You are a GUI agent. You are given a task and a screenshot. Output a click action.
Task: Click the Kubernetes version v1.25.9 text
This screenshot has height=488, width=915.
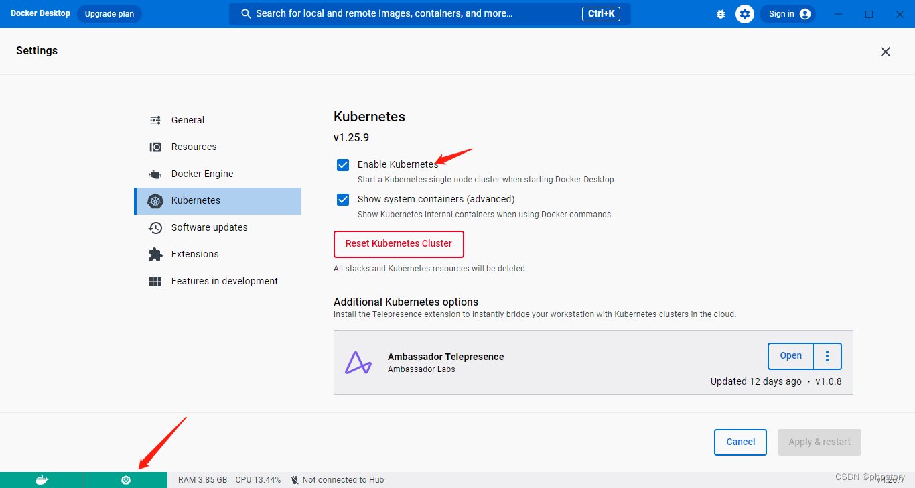351,138
